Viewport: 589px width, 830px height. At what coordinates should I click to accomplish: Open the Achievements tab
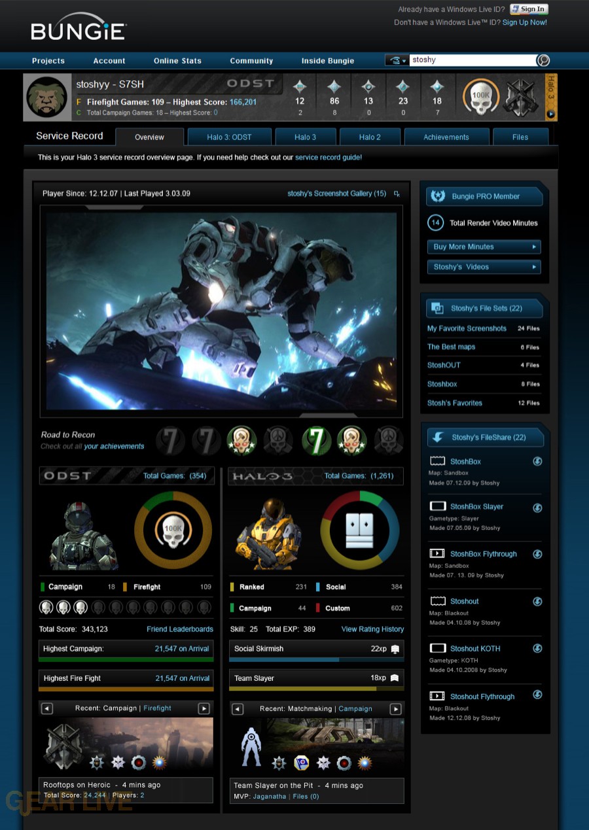tap(446, 137)
